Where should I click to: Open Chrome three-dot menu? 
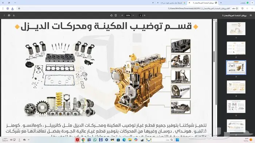[3, 8]
